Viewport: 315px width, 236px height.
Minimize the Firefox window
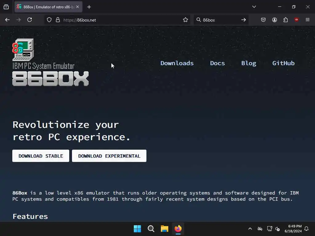click(x=280, y=7)
